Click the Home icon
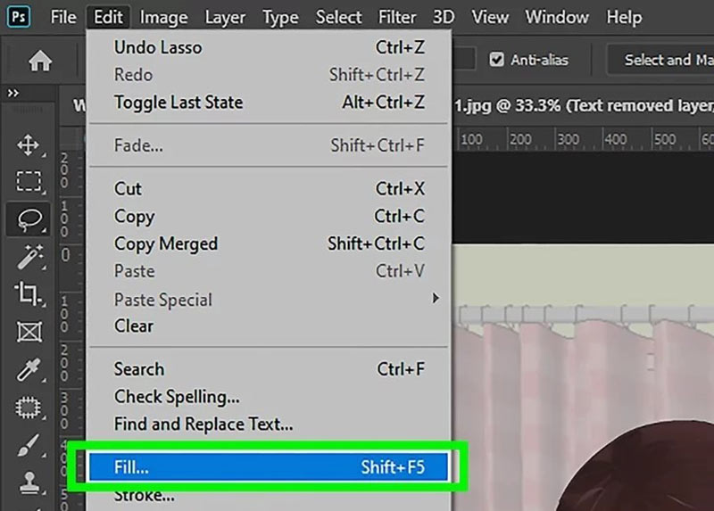 click(40, 61)
